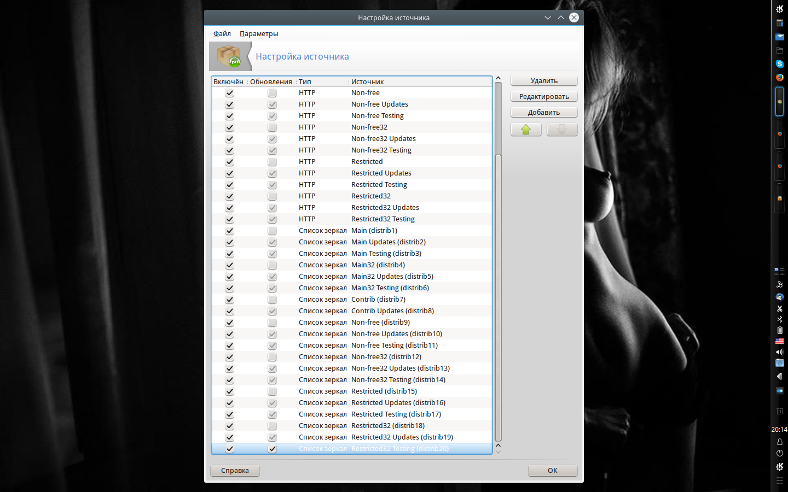Click the grey move-down arrow button

[x=562, y=130]
